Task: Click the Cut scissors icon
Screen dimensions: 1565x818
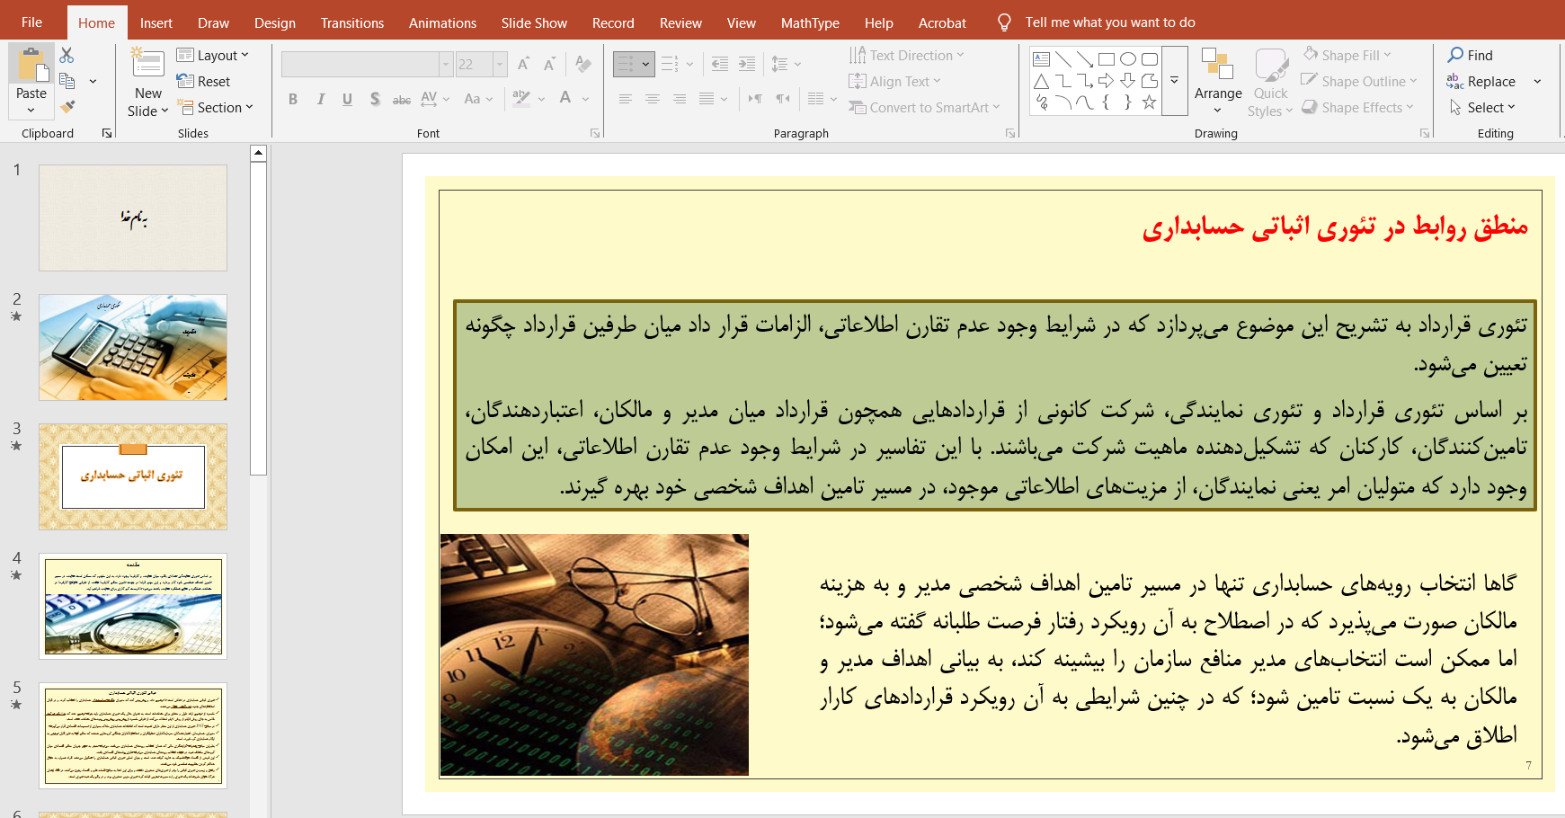Action: (x=67, y=56)
